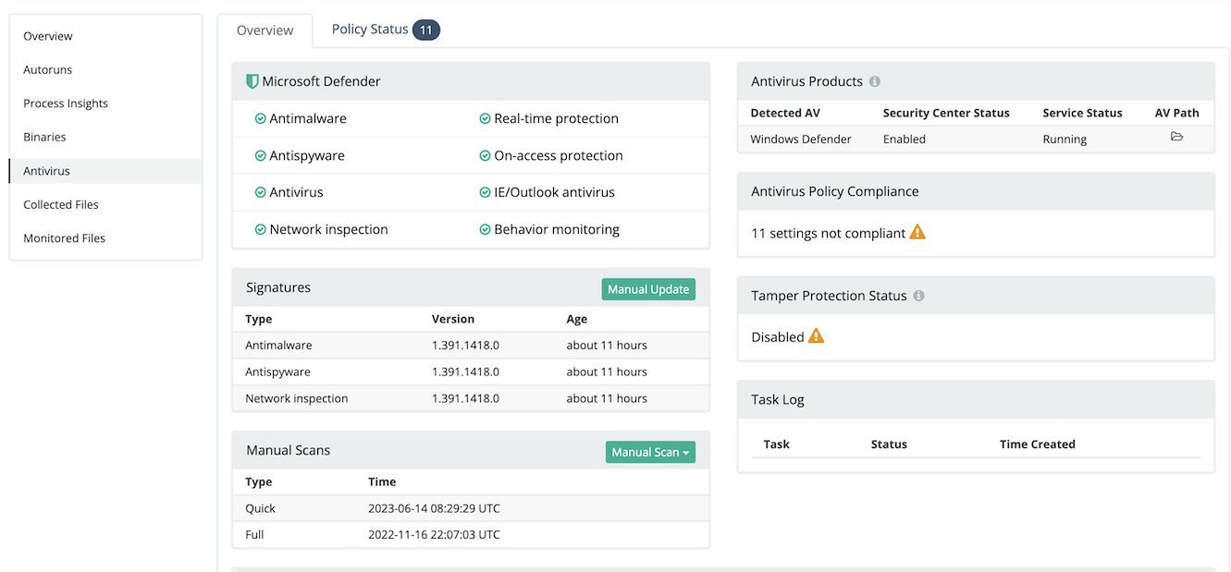The width and height of the screenshot is (1231, 572).
Task: Click the Network inspection signature row name
Action: [x=297, y=398]
